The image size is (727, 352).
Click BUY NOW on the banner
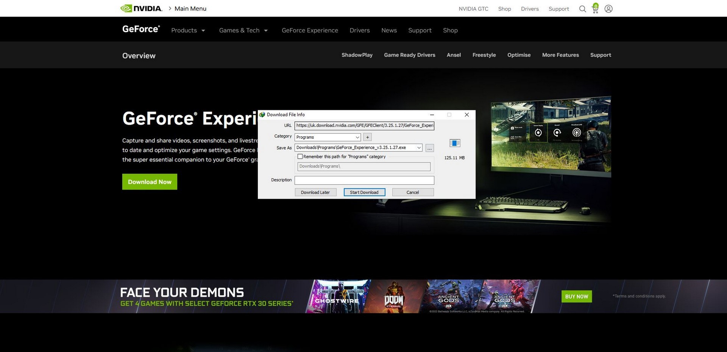coord(576,296)
